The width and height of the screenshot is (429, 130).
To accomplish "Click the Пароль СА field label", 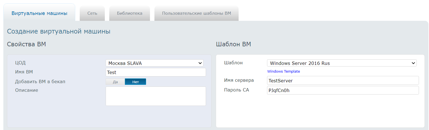I will (236, 90).
